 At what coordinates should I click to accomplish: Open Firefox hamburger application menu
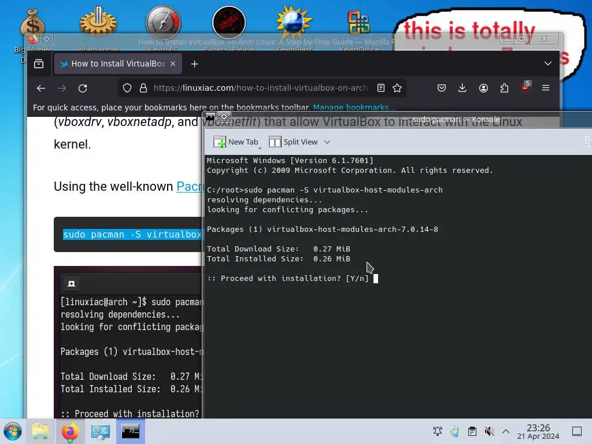pyautogui.click(x=546, y=88)
